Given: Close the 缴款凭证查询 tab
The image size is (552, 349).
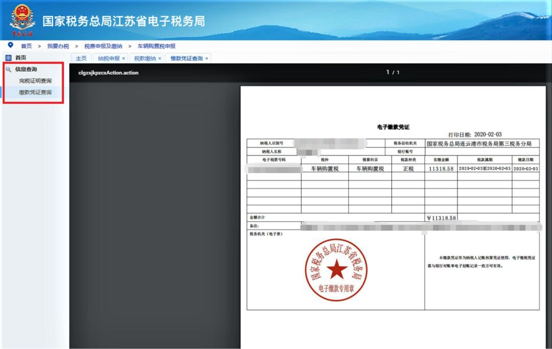Looking at the screenshot, I should pyautogui.click(x=206, y=58).
